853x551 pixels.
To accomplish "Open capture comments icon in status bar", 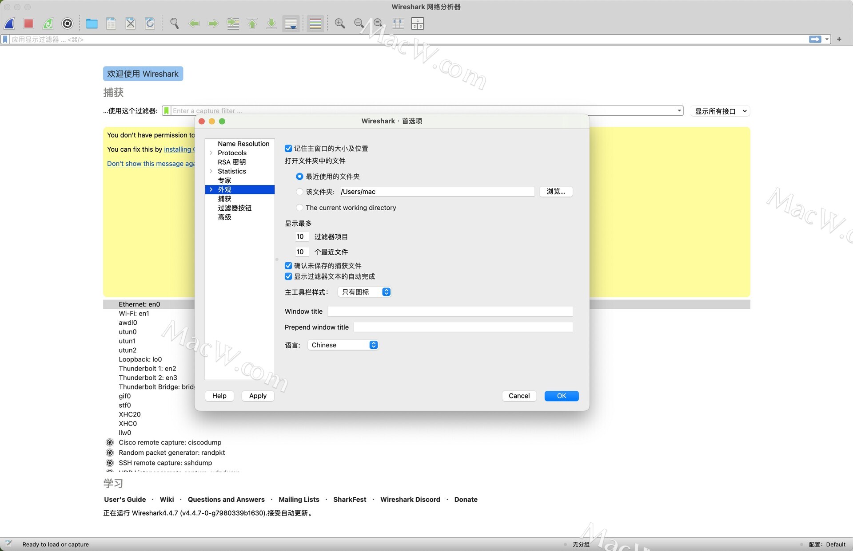I will 9,544.
